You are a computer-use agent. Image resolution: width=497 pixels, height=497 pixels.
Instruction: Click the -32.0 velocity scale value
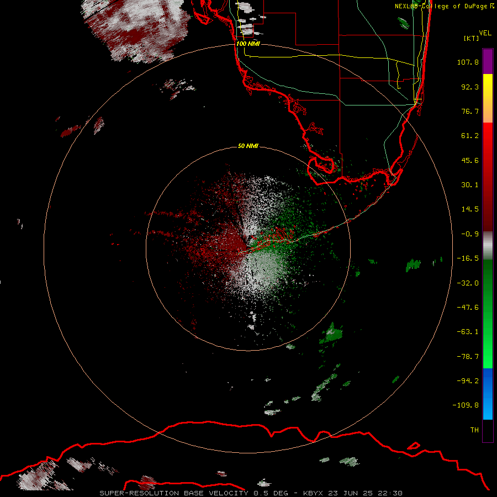pos(468,283)
